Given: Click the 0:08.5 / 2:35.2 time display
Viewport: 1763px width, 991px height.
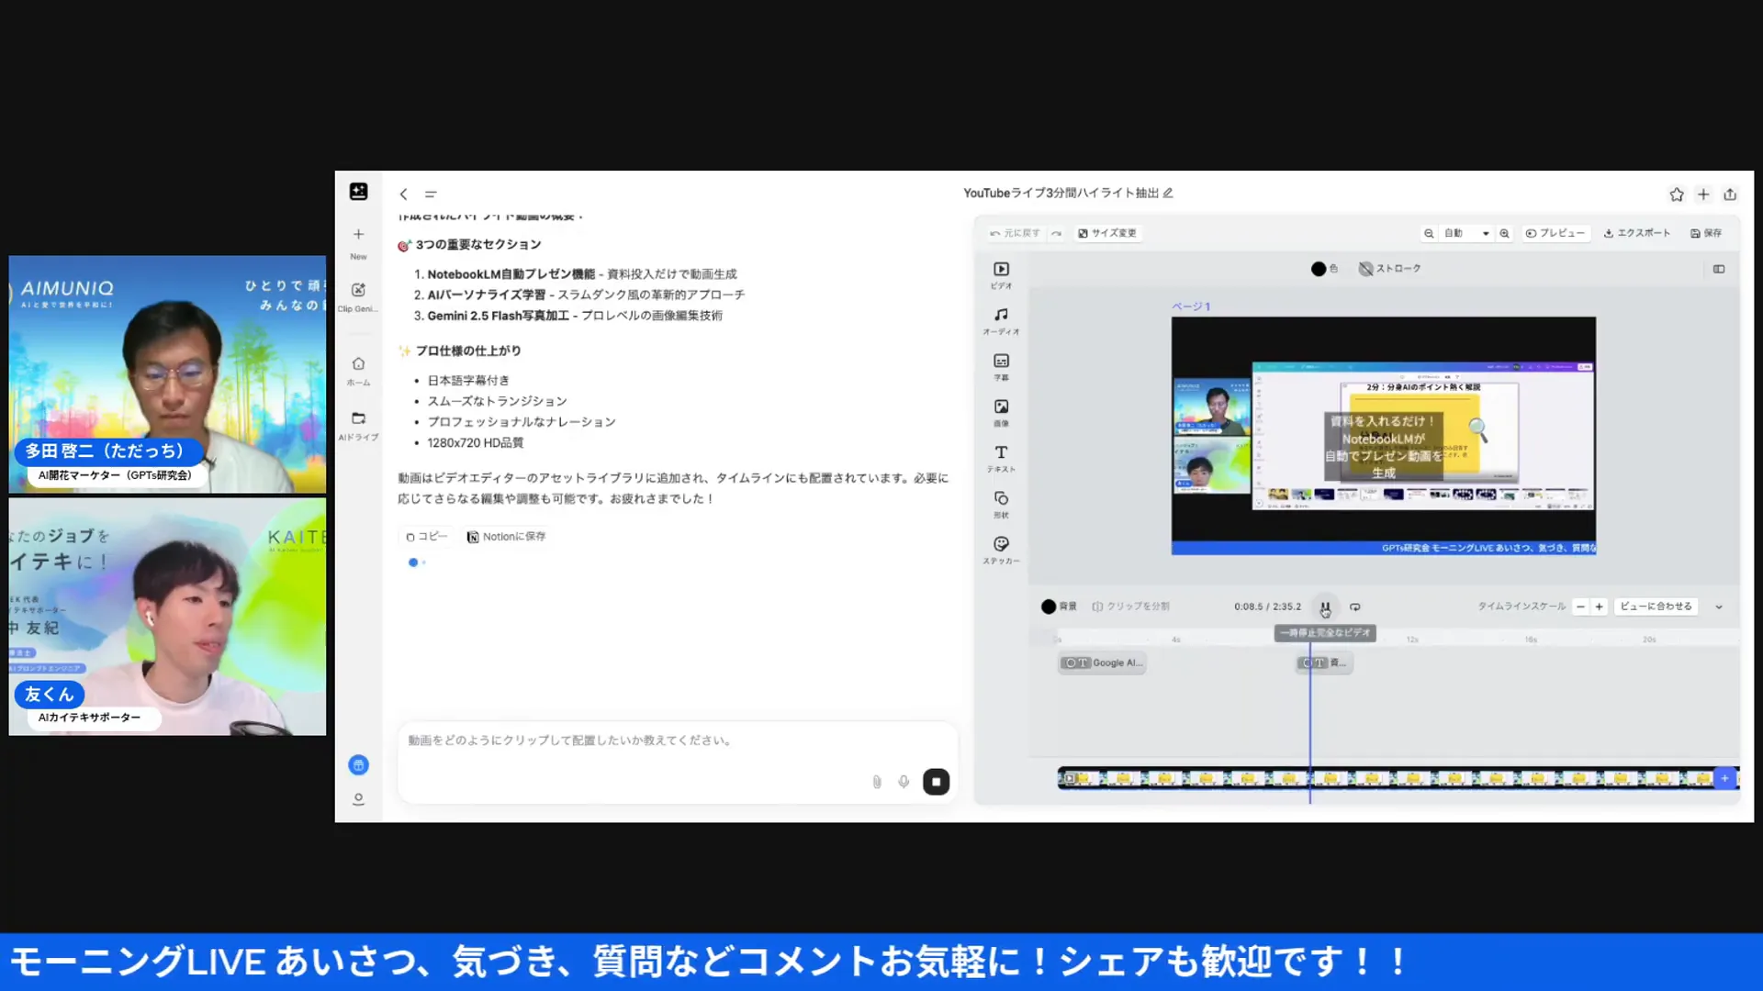Looking at the screenshot, I should point(1267,607).
